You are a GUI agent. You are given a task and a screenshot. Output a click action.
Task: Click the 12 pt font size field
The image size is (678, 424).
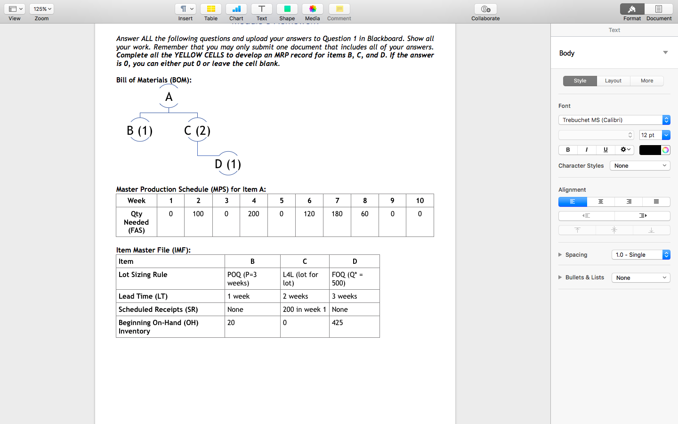(651, 135)
